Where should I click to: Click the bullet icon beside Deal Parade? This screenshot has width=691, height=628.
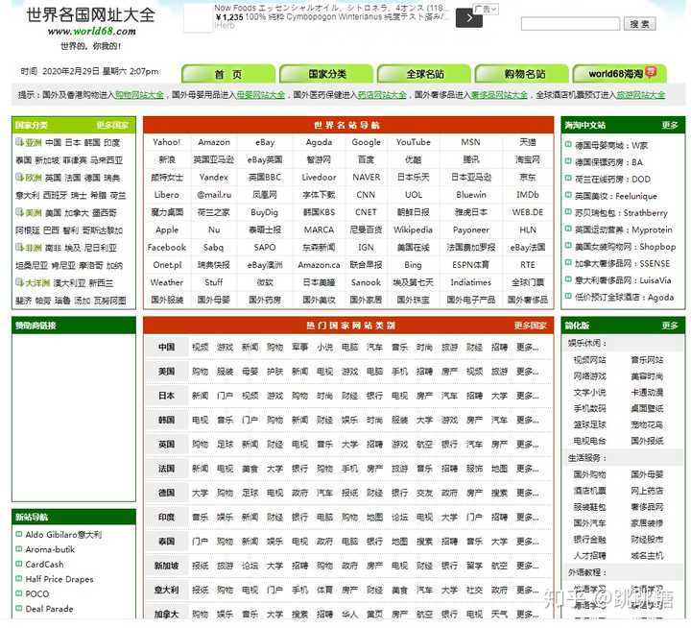click(19, 608)
